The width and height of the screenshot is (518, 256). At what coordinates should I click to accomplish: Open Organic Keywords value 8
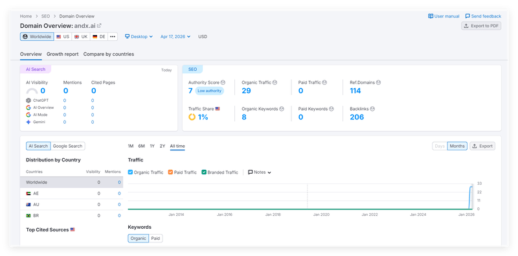[x=244, y=117]
